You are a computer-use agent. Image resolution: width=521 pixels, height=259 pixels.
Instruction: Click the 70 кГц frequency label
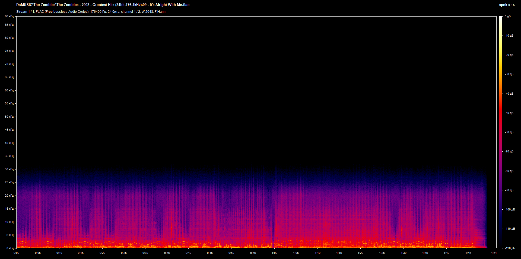(x=9, y=64)
